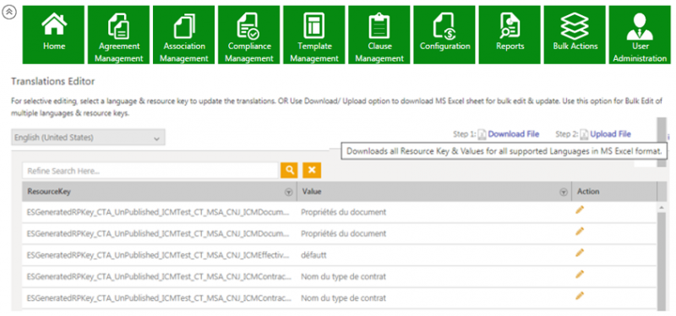This screenshot has height=316, width=676.
Task: Click the orange search magnifier button
Action: tap(289, 171)
